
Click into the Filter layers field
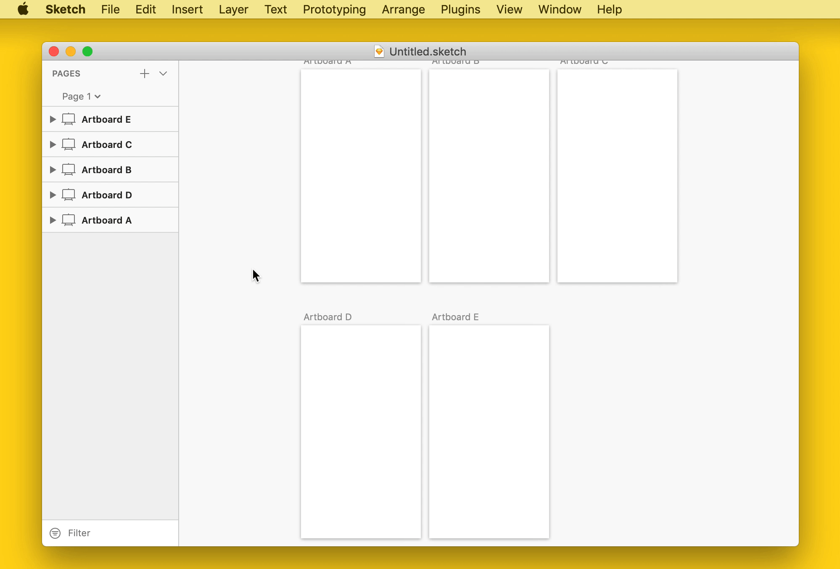point(118,533)
